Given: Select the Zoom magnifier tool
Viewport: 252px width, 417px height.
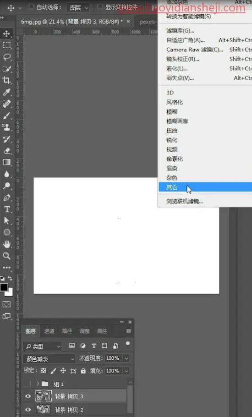Looking at the screenshot, I should click(x=7, y=256).
